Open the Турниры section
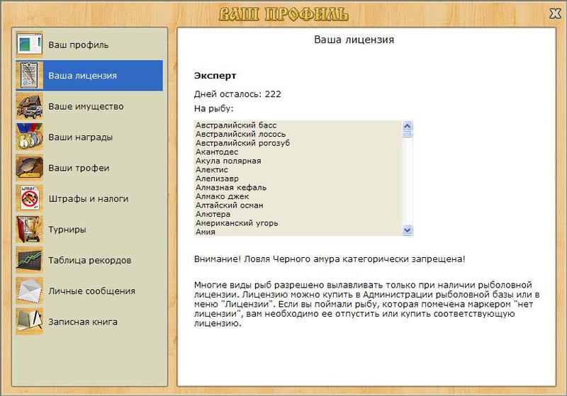Viewport: 567px width, 396px height. (x=89, y=229)
